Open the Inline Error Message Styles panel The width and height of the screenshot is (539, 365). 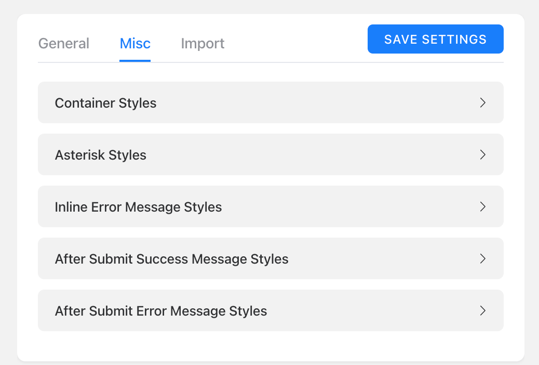click(x=271, y=206)
